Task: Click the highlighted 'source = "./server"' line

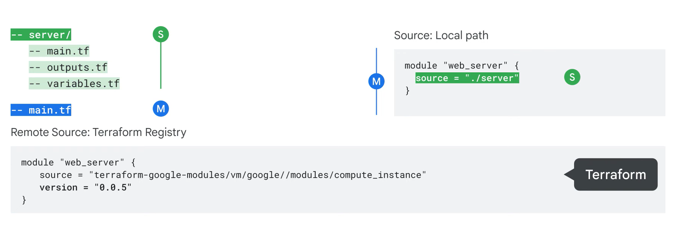Action: [467, 78]
